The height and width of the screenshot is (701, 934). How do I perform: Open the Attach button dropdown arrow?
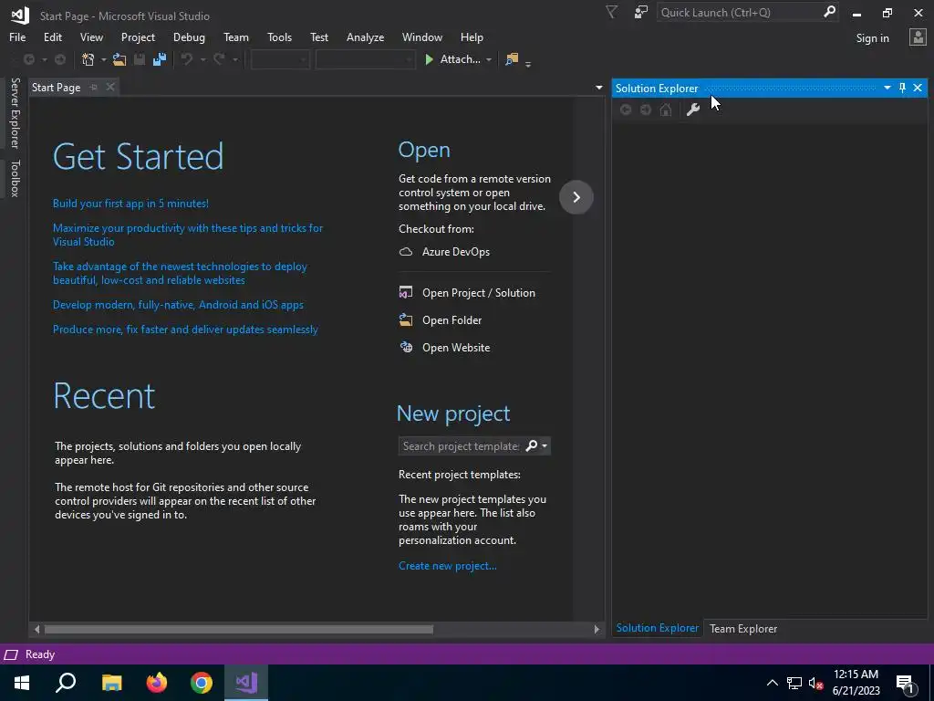click(489, 59)
